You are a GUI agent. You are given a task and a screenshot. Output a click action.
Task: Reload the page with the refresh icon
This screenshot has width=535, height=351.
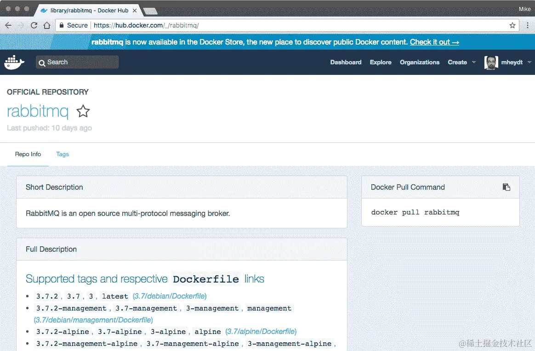click(x=34, y=25)
